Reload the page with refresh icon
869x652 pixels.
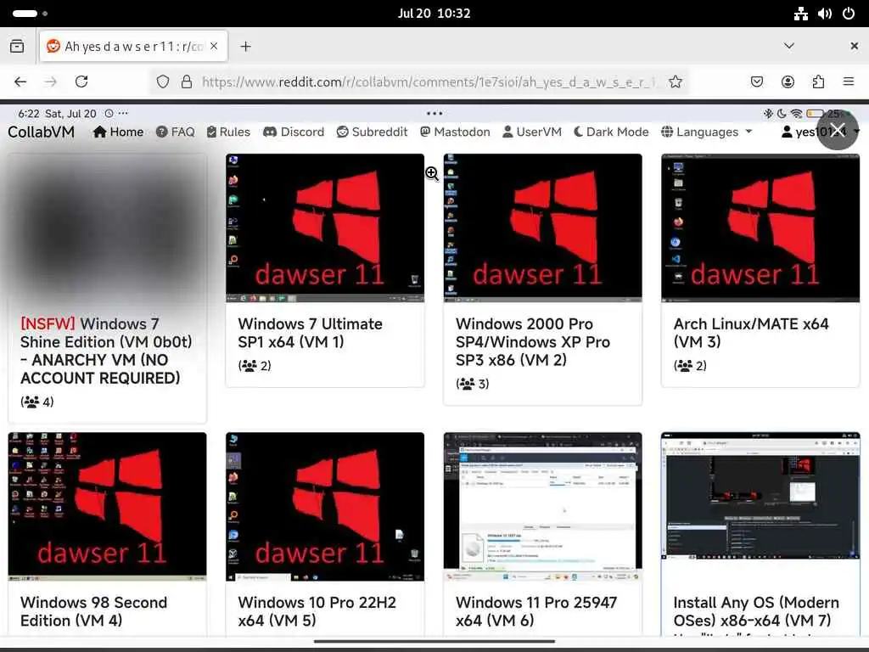point(81,81)
